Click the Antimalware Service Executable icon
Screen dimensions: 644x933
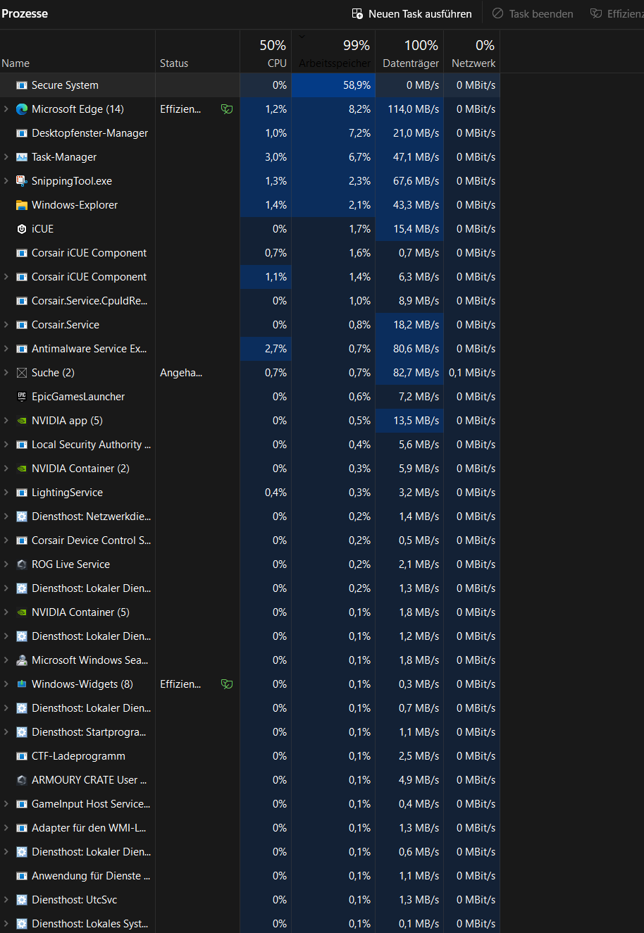21,349
